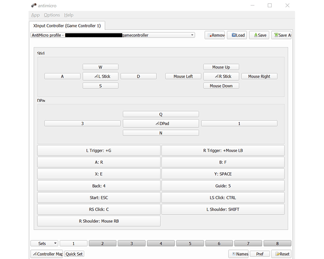Click the Reset button
Viewport: 324px width, 259px height.
281,254
